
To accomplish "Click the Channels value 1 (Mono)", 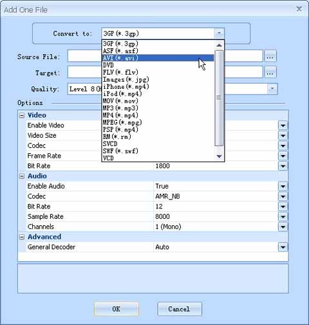I will click(x=168, y=227).
